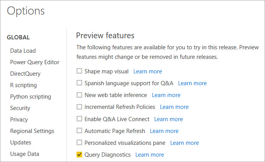The width and height of the screenshot is (265, 162).
Task: Go to DirectQuery options
Action: click(x=25, y=74)
